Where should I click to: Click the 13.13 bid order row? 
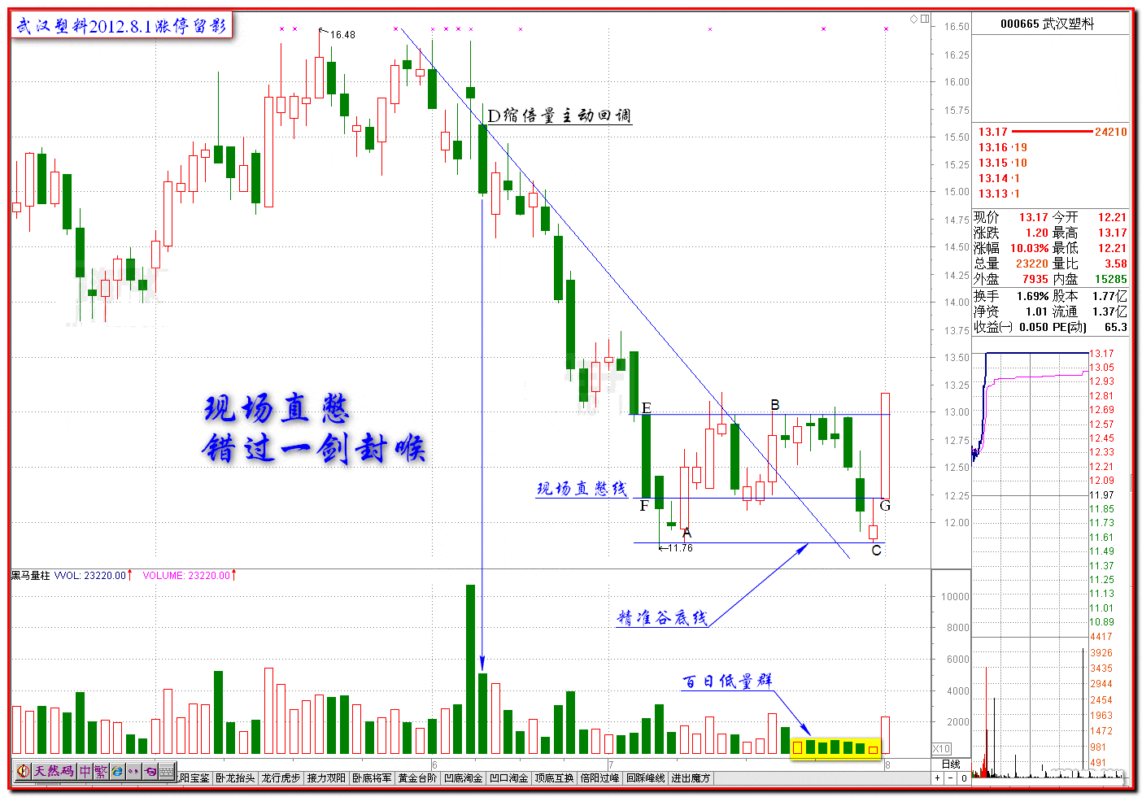tap(999, 194)
